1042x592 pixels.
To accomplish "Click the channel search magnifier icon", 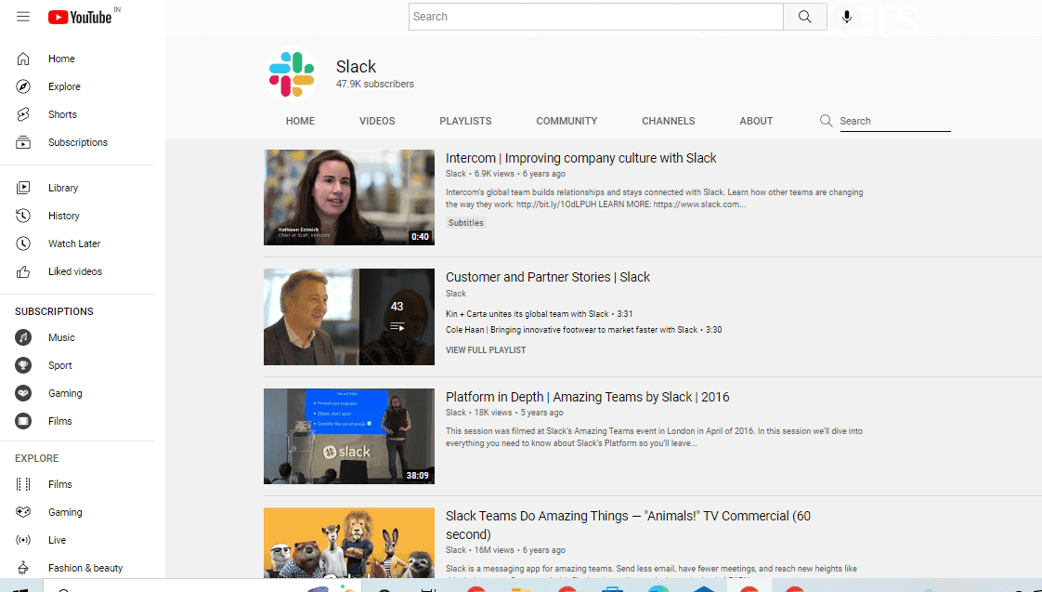I will pyautogui.click(x=826, y=121).
